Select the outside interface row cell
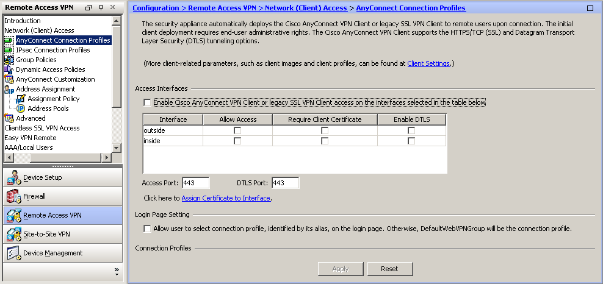This screenshot has height=284, width=603. tap(173, 131)
